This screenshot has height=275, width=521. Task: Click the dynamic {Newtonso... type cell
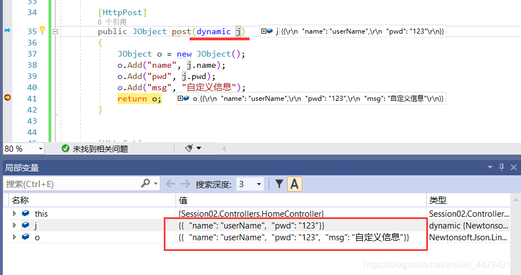tap(468, 226)
